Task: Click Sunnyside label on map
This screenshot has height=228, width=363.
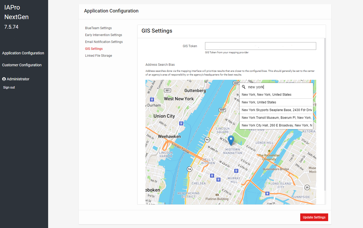Action: (x=301, y=197)
